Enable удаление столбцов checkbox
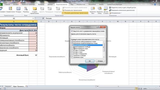This screenshot has height=90, width=160. click(72, 55)
